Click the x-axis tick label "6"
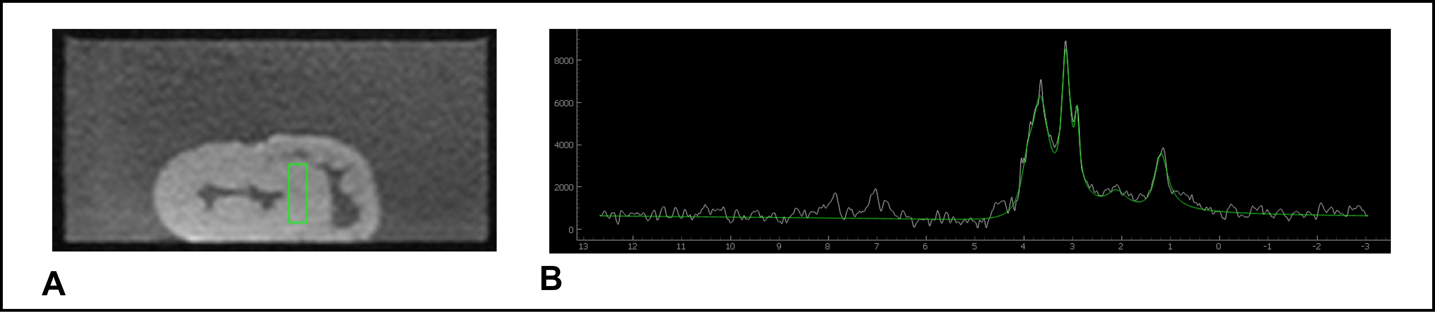 click(925, 247)
